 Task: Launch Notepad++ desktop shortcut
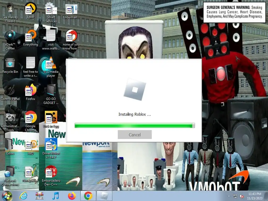point(30,174)
